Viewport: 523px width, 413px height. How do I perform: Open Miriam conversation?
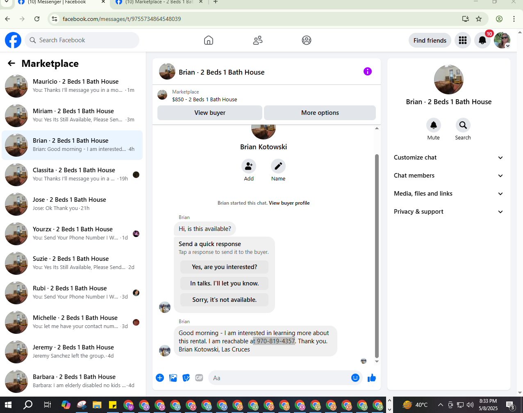(72, 116)
